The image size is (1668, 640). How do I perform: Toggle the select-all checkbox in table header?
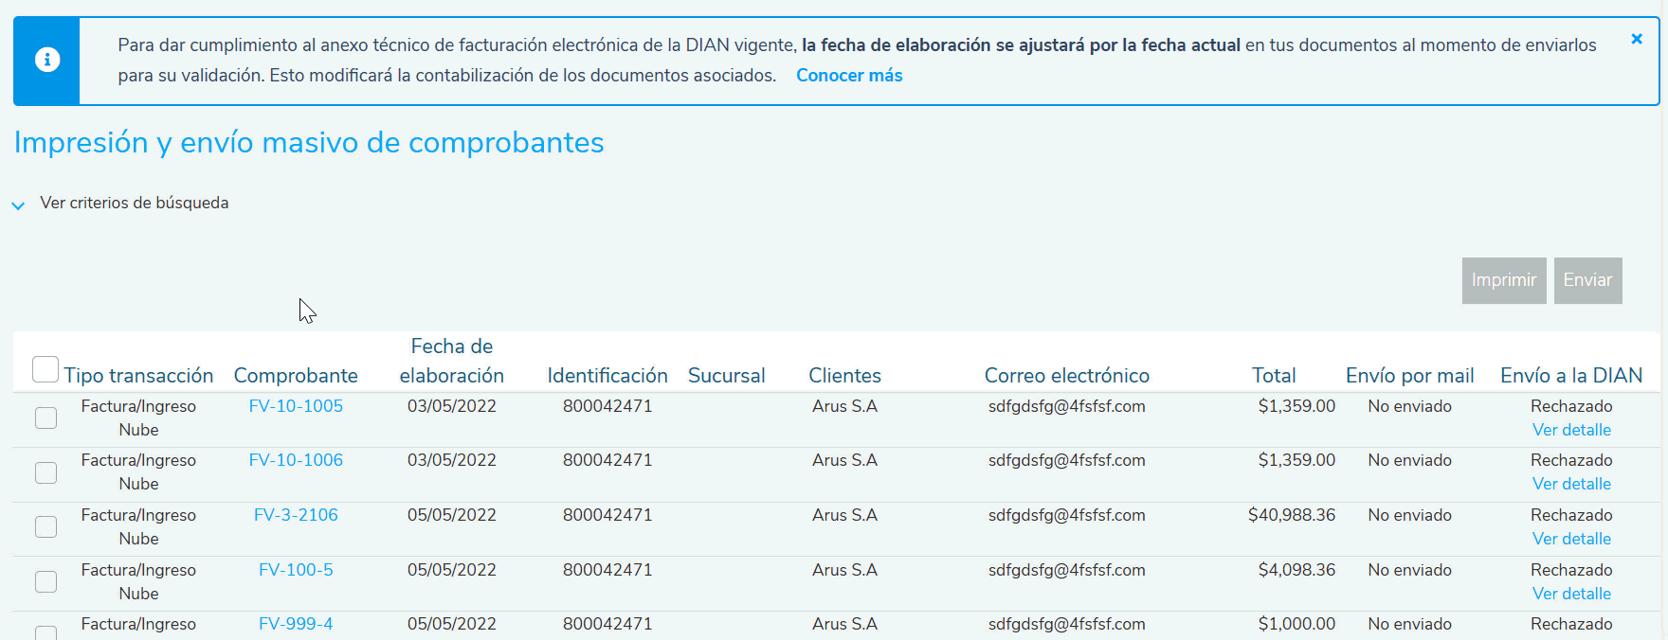click(45, 369)
